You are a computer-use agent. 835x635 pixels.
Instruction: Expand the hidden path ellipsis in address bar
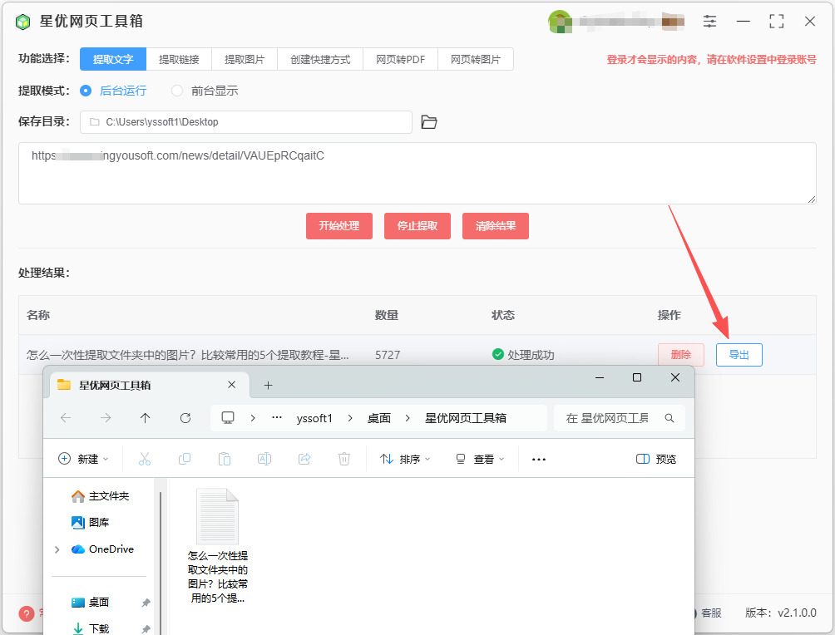point(276,418)
